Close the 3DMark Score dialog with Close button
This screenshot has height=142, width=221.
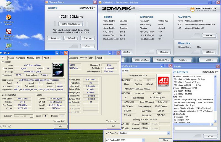point(88,46)
